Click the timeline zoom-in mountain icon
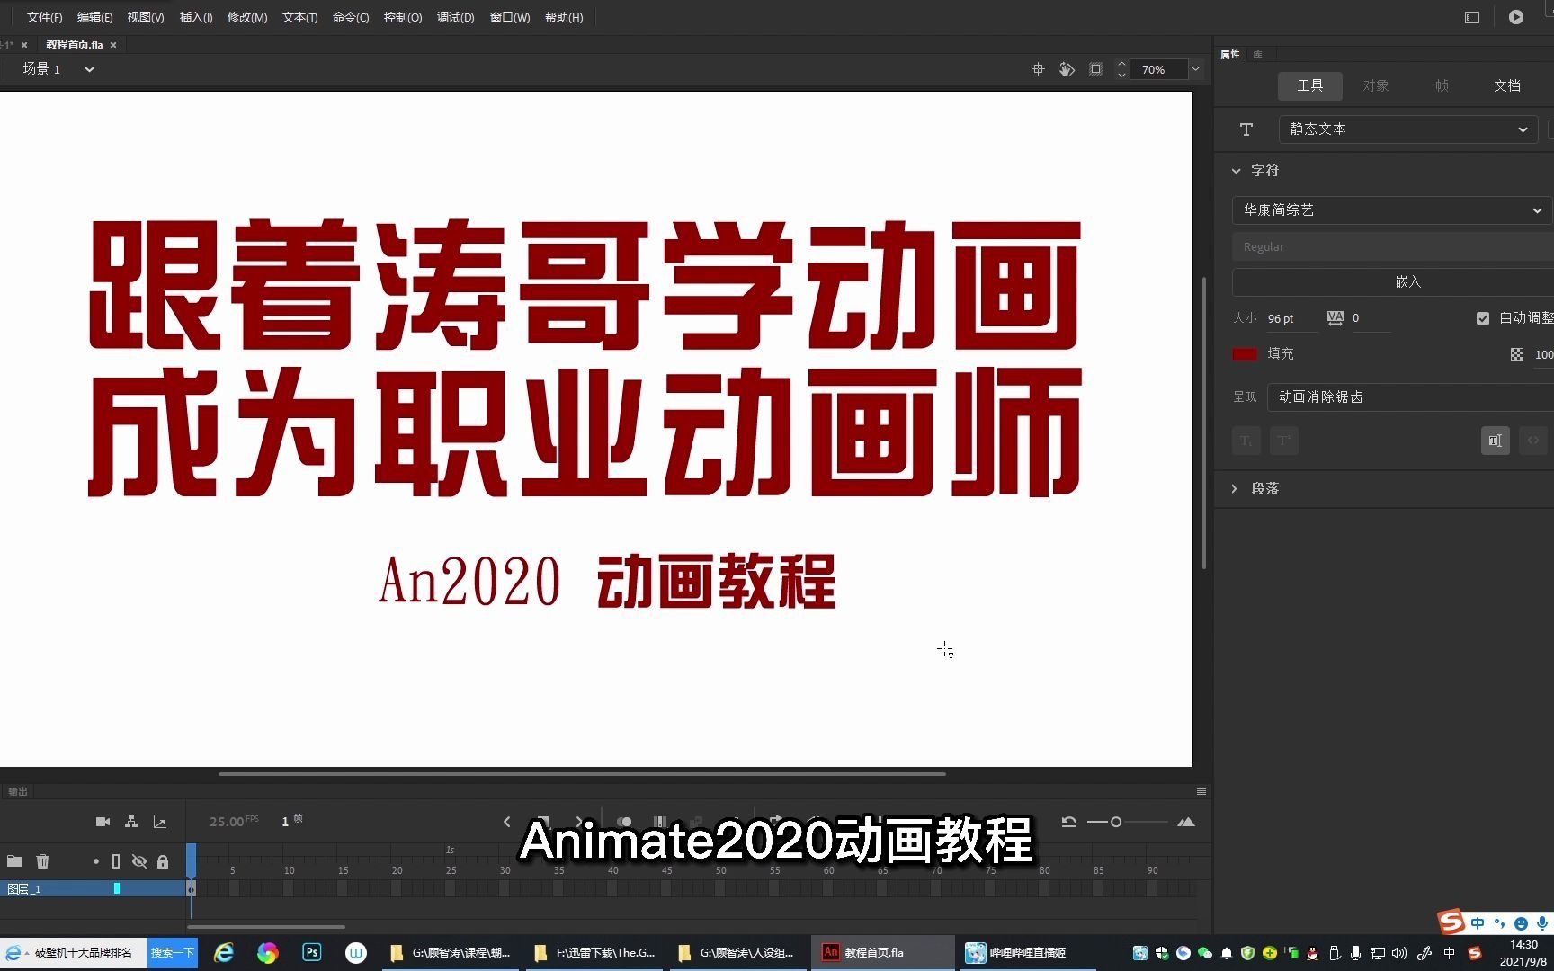 click(1186, 822)
